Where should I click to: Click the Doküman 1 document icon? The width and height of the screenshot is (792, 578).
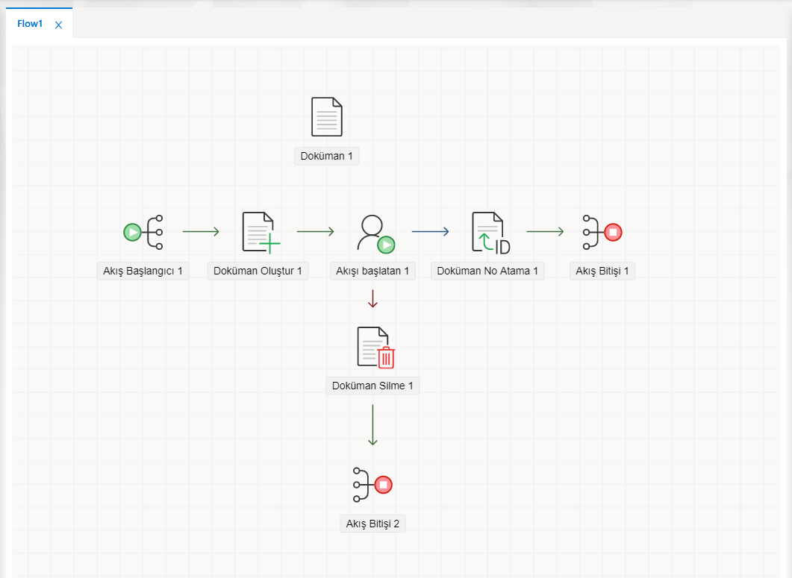click(x=326, y=117)
